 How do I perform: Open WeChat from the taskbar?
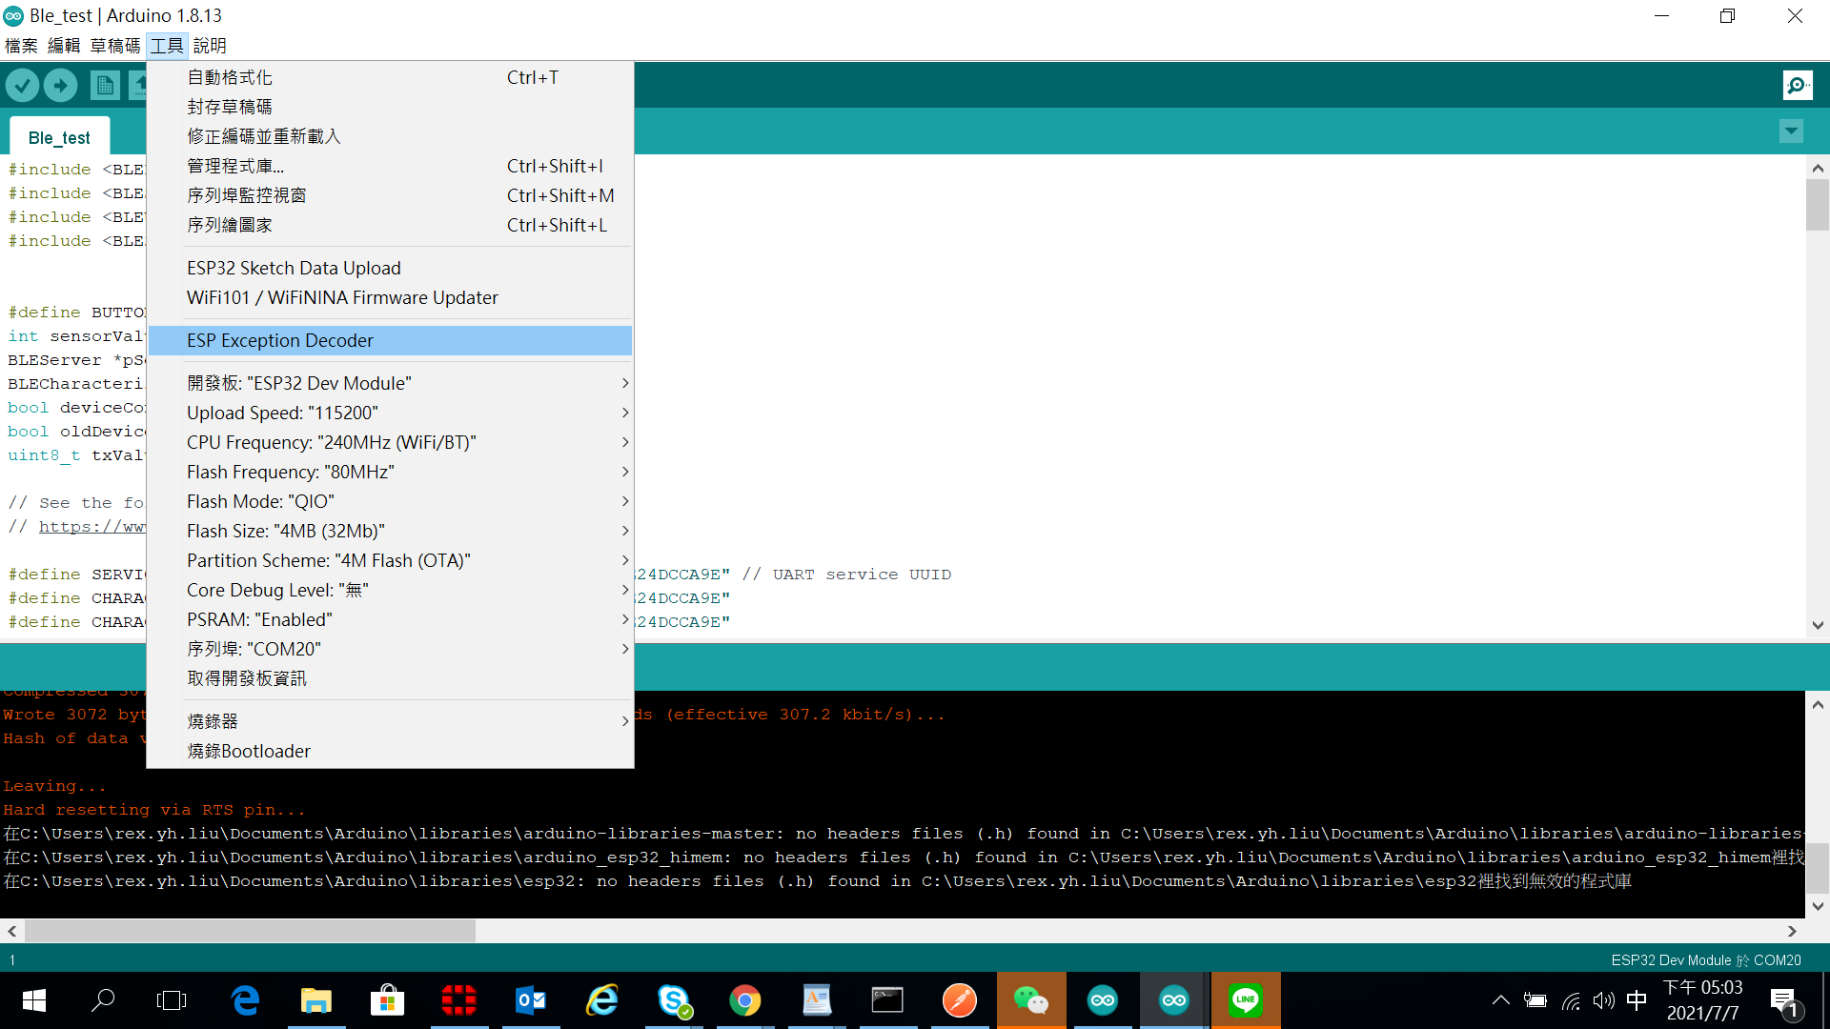pyautogui.click(x=1032, y=1000)
